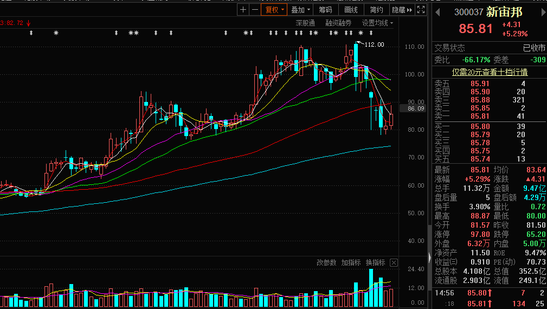Open the 画线 drawing tools

coord(351,10)
